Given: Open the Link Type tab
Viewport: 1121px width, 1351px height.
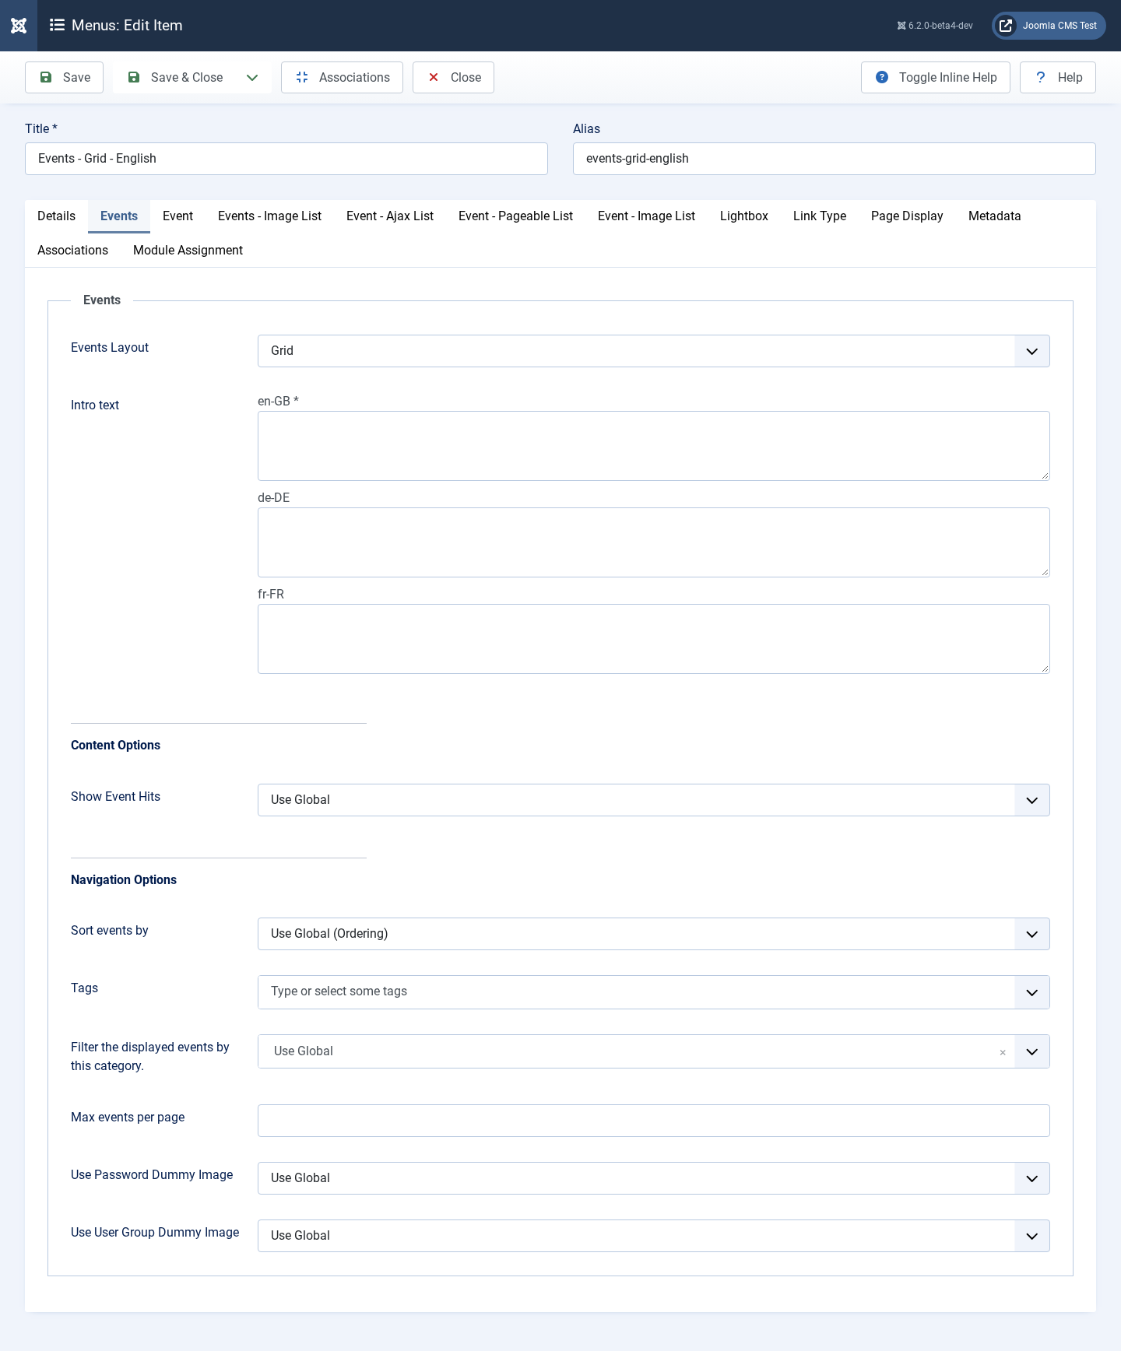Looking at the screenshot, I should point(820,216).
